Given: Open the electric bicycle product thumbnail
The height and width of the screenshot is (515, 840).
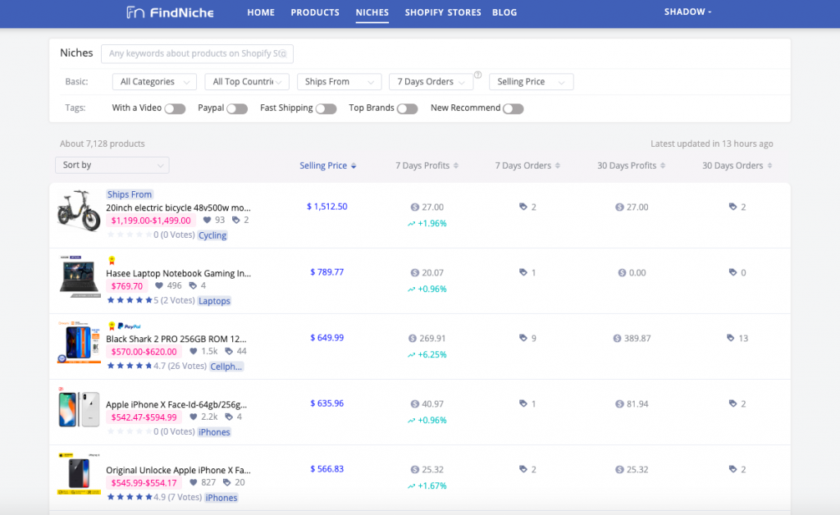Looking at the screenshot, I should click(80, 211).
